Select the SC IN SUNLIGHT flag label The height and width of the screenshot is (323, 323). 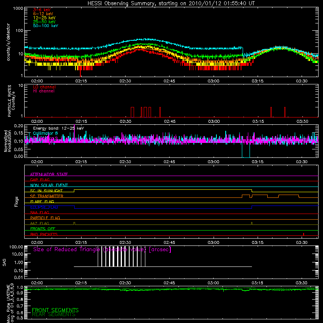tap(46, 191)
